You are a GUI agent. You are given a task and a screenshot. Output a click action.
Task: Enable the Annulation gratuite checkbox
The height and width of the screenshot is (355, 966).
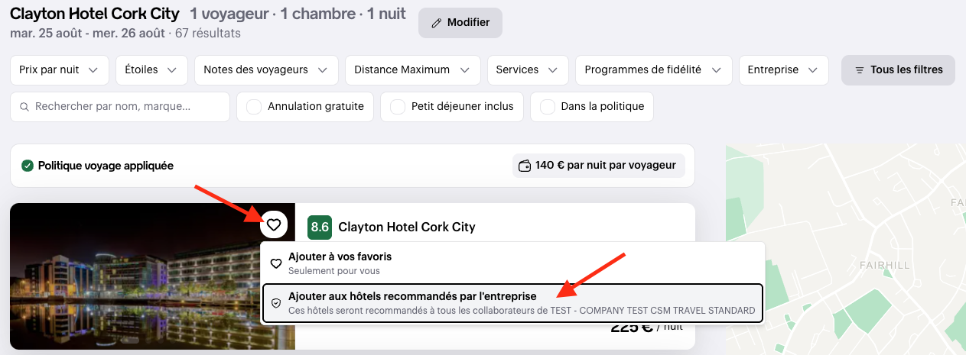tap(254, 107)
